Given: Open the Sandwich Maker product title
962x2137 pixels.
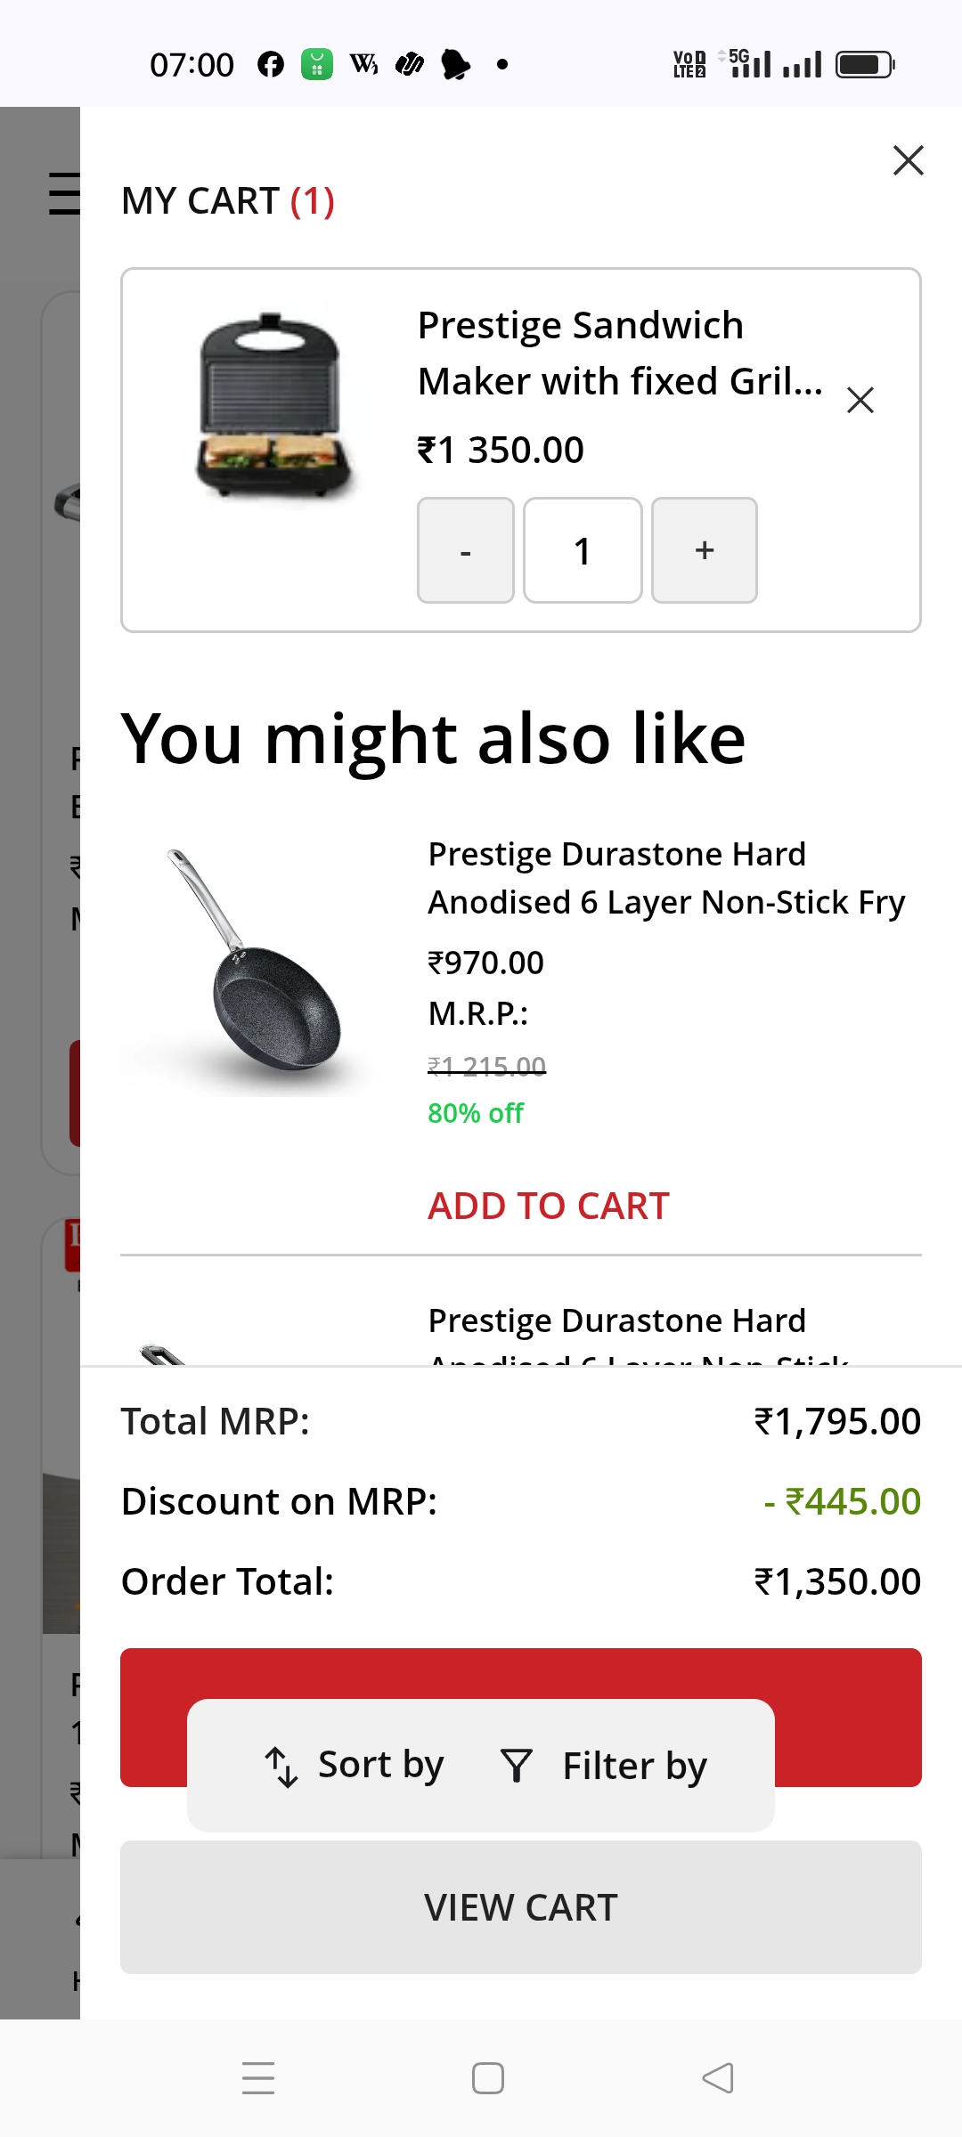Looking at the screenshot, I should [619, 353].
